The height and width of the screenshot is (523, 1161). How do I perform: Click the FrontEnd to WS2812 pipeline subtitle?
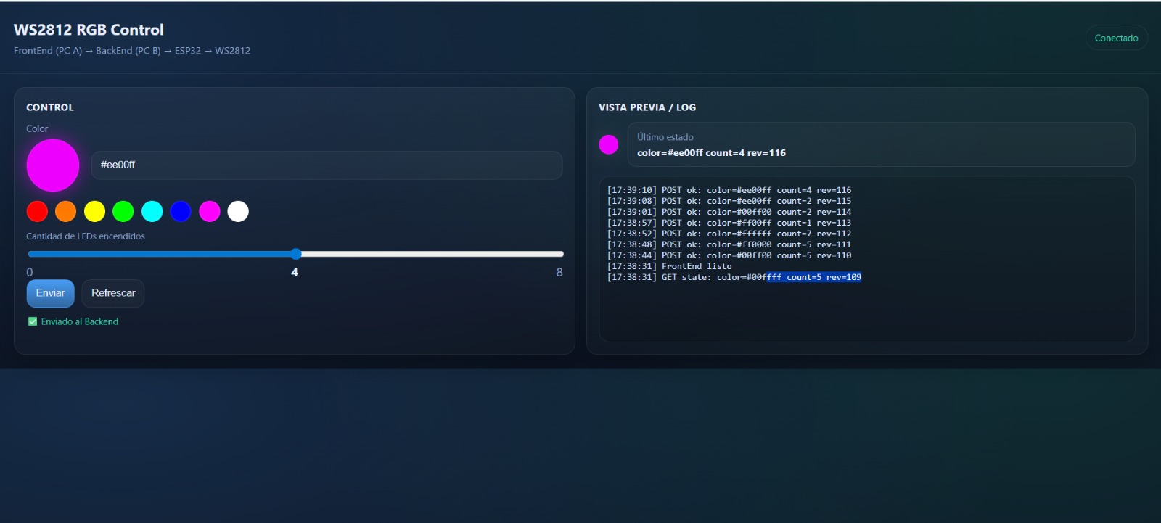[132, 51]
